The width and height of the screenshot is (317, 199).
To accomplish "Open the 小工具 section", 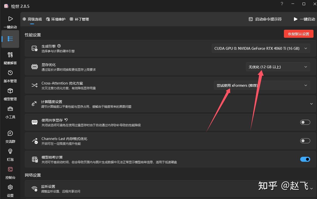I will click(x=10, y=112).
